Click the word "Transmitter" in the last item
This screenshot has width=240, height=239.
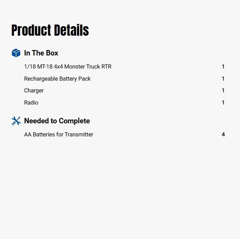(x=79, y=134)
